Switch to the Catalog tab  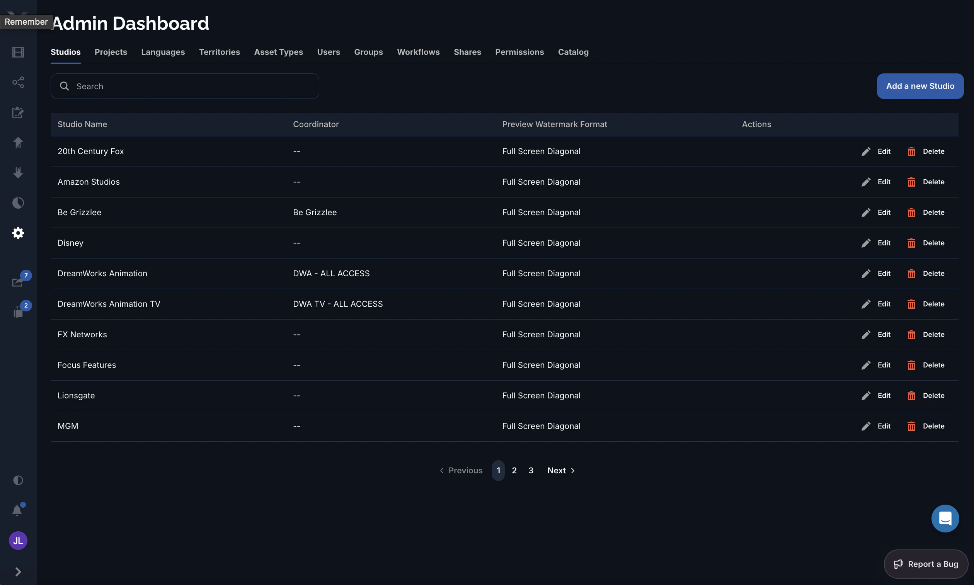click(x=573, y=52)
